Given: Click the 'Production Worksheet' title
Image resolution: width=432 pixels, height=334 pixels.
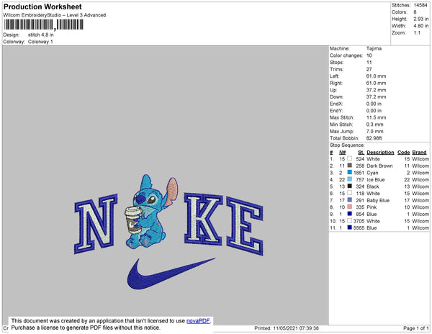Looking at the screenshot, I should click(x=42, y=6).
